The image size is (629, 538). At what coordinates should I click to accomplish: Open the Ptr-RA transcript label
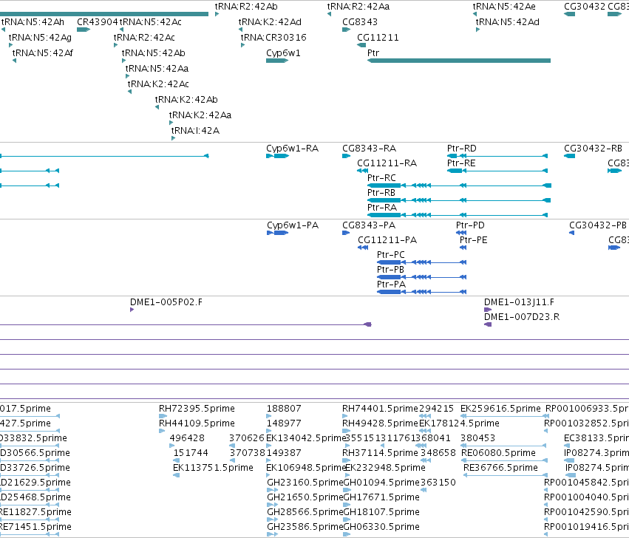click(x=382, y=208)
